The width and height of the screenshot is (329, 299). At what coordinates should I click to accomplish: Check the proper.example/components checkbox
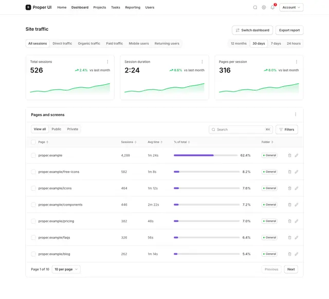[x=33, y=204]
